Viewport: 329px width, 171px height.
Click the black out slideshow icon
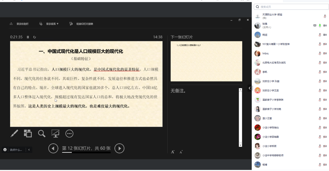(55, 133)
